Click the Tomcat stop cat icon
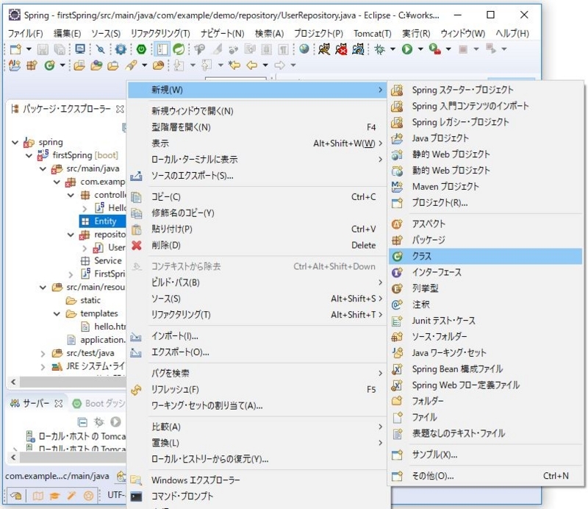This screenshot has width=588, height=509. [341, 49]
